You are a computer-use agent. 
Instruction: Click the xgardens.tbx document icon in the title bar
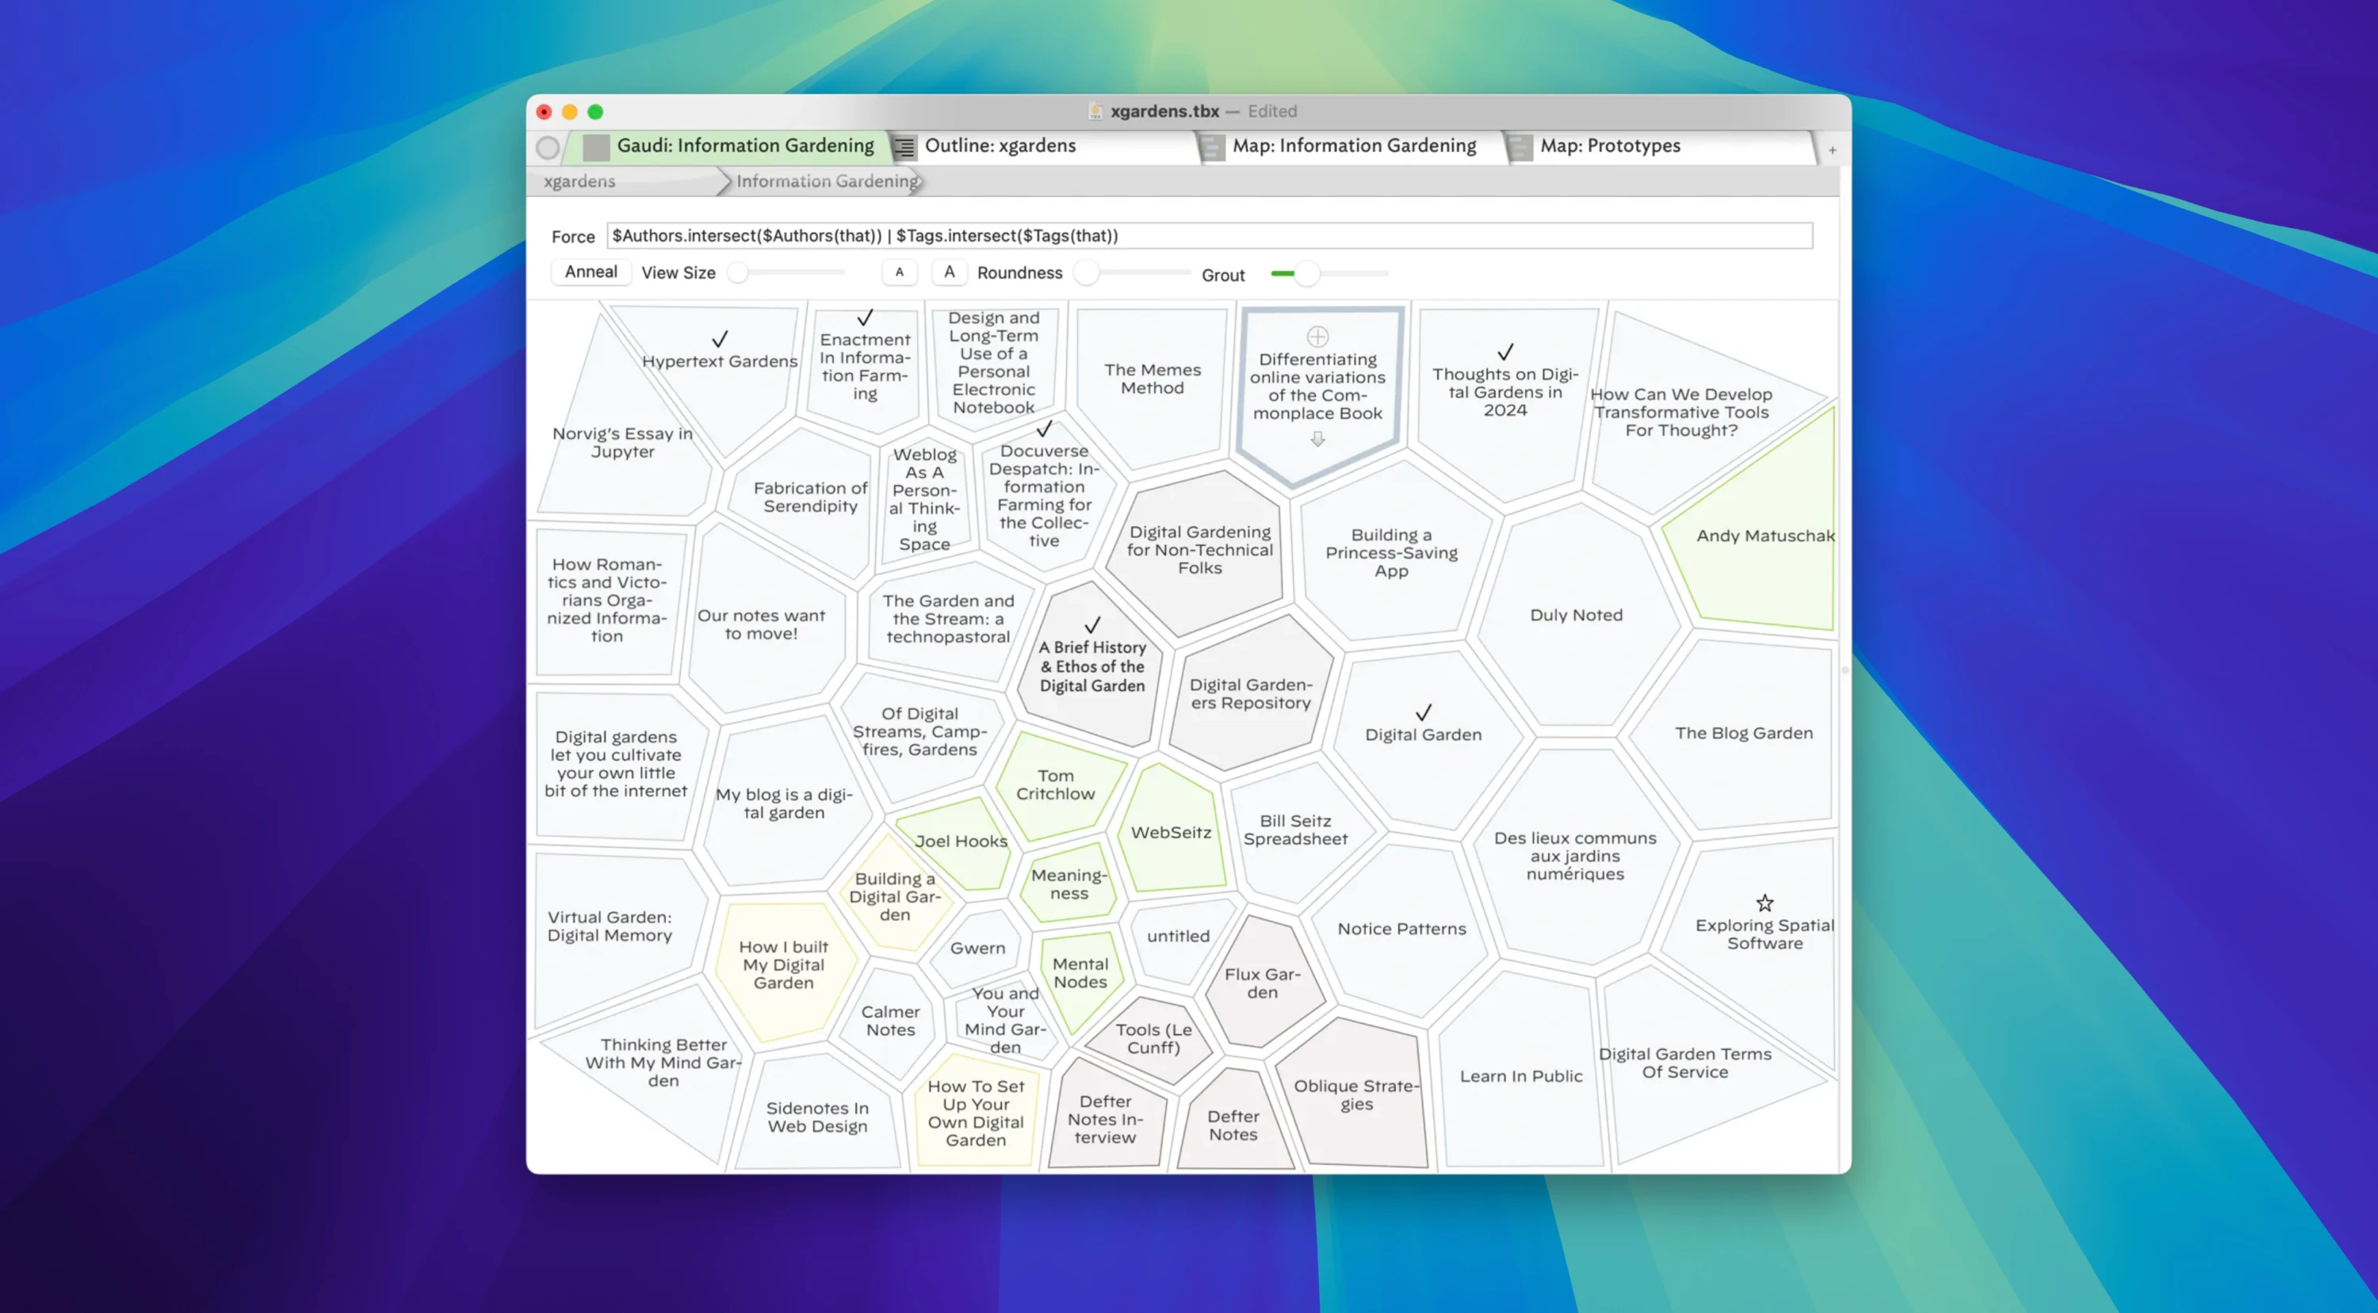coord(1095,112)
